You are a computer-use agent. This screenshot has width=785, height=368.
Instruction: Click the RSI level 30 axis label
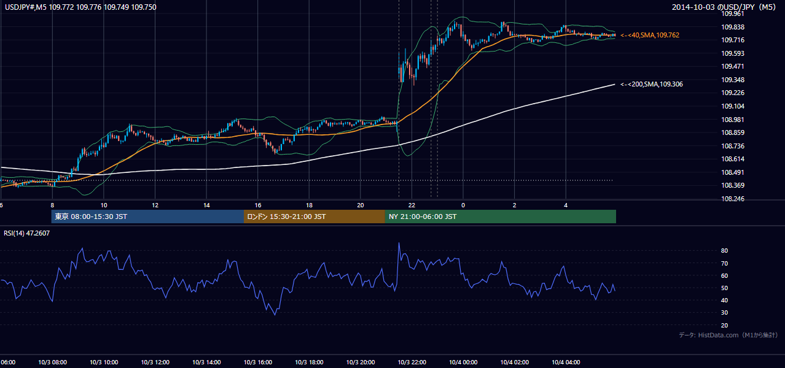coord(725,313)
